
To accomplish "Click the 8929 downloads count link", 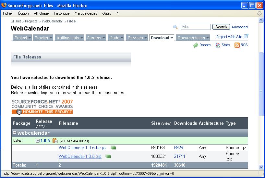I will click(178, 147).
